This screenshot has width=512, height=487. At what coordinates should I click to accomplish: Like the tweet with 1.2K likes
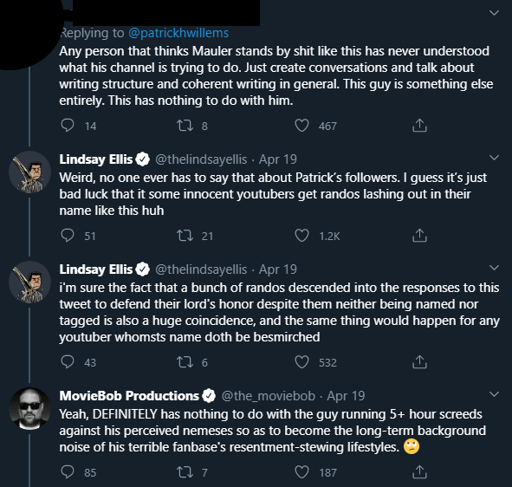click(301, 236)
